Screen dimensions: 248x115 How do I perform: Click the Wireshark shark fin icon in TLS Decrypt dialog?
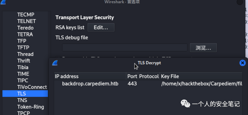[x=55, y=63]
